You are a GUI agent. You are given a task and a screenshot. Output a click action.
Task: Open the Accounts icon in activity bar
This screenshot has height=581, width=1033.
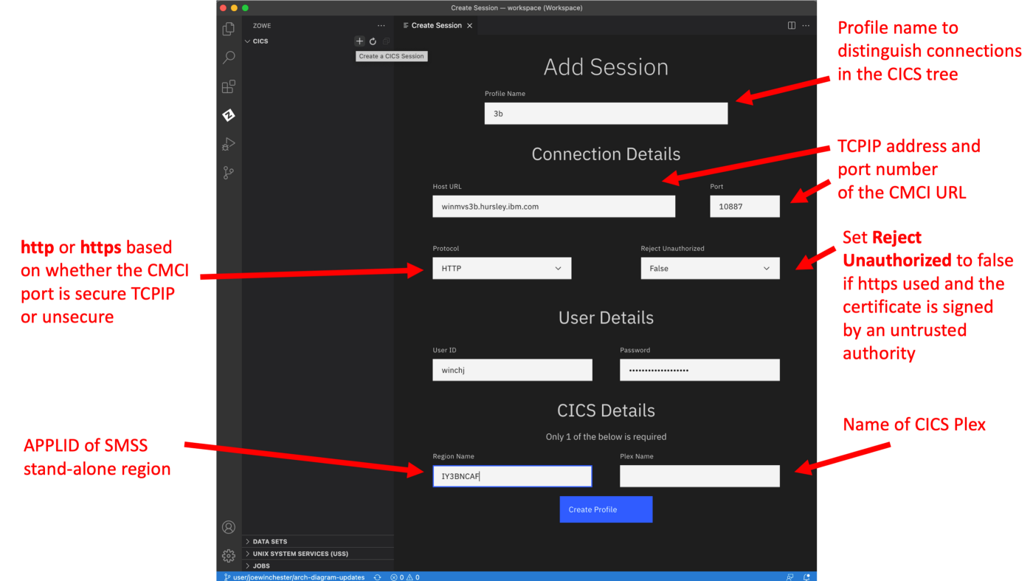tap(229, 527)
